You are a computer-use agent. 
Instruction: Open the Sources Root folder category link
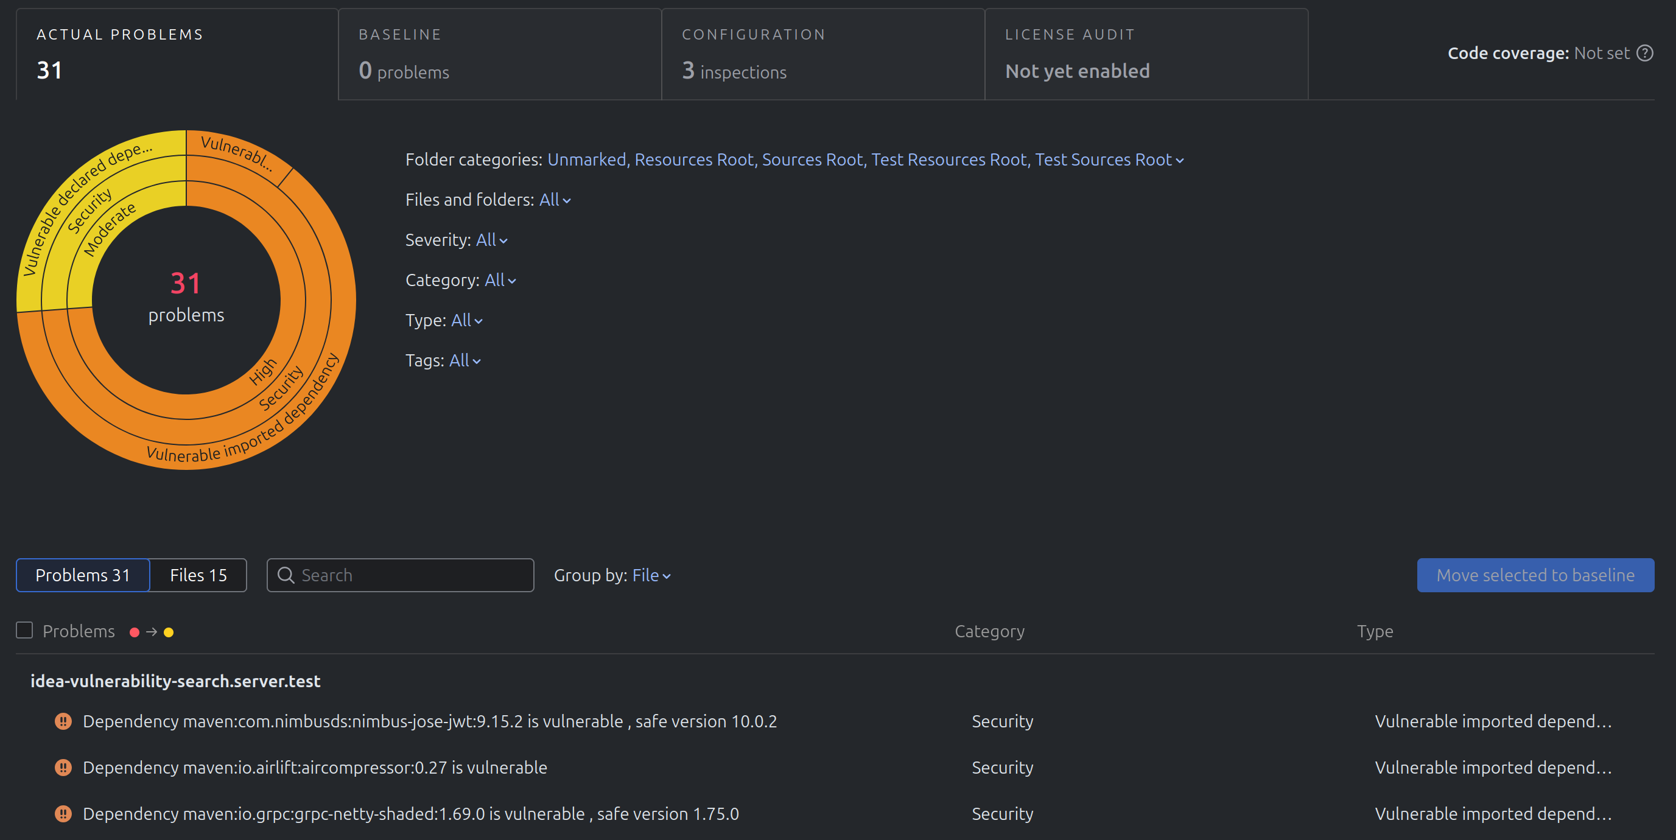[x=812, y=159]
